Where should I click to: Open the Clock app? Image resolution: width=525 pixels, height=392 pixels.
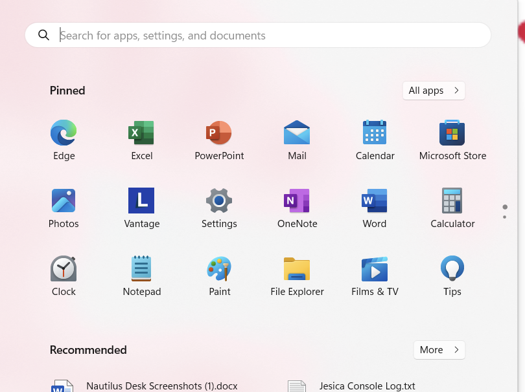(x=64, y=276)
